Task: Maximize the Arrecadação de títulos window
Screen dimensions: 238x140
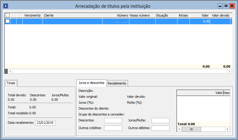Action: tap(226, 6)
